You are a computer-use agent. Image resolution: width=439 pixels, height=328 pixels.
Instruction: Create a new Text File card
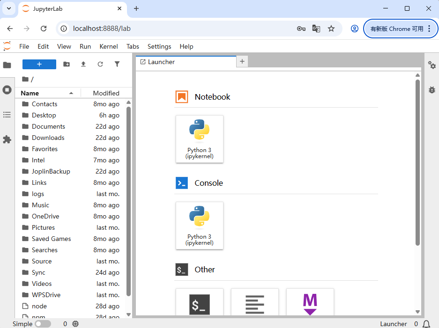[x=255, y=302]
